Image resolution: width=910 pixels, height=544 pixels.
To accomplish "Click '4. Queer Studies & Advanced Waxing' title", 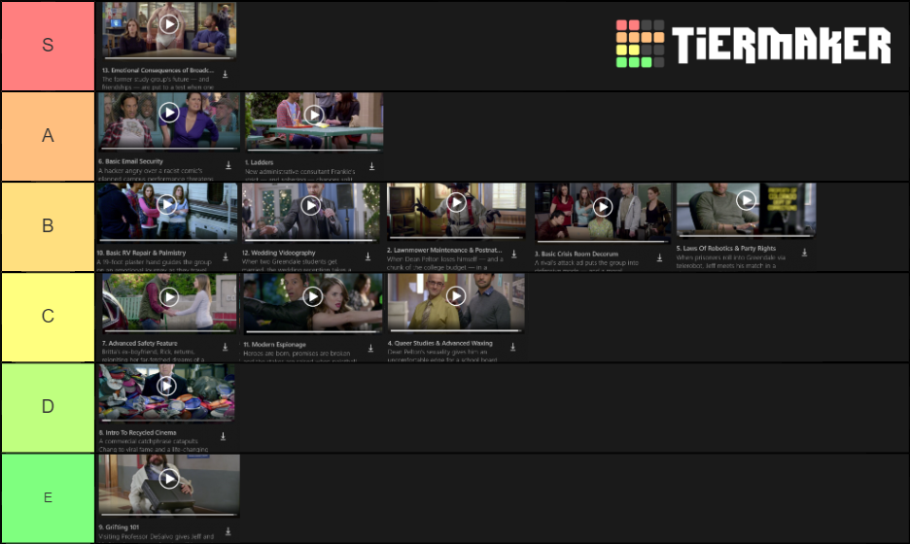I will tap(439, 343).
